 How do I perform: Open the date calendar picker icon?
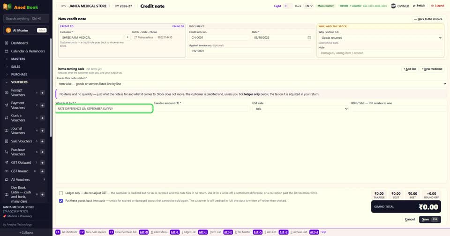309,37
